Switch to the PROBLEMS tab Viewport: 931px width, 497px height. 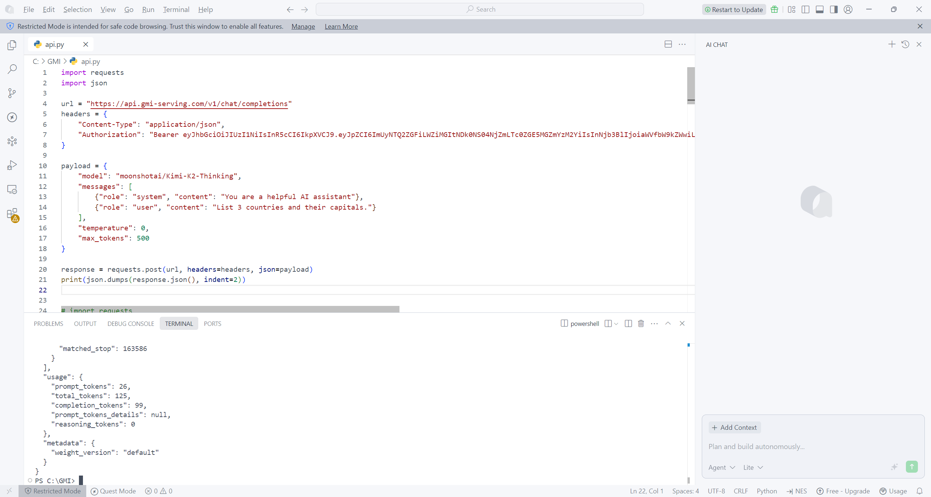coord(48,324)
